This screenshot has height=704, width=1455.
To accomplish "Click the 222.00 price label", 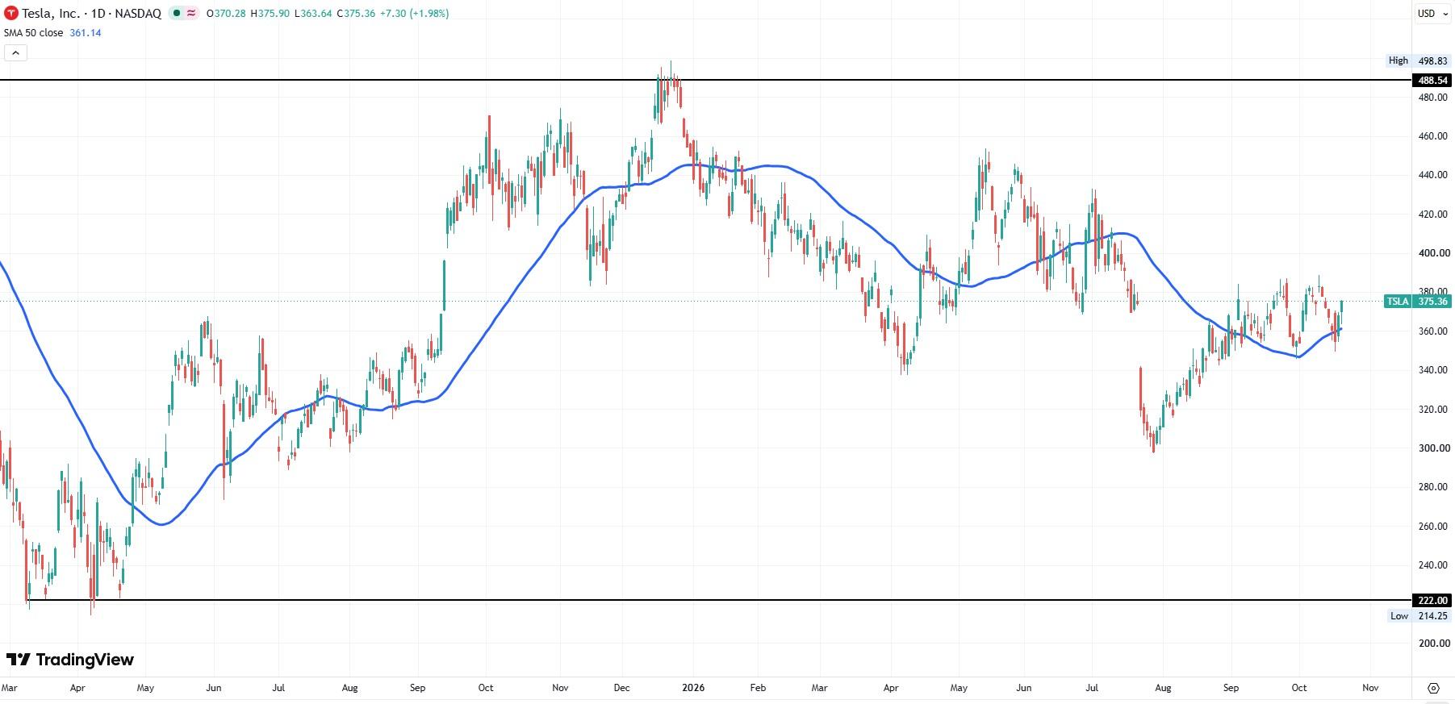I will [x=1432, y=600].
